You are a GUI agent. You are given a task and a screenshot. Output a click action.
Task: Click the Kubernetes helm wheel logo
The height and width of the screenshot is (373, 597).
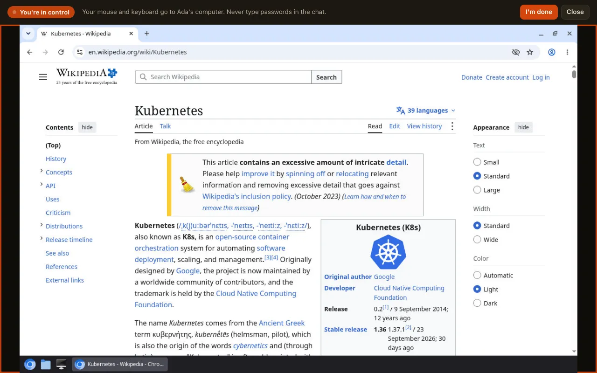click(x=388, y=252)
